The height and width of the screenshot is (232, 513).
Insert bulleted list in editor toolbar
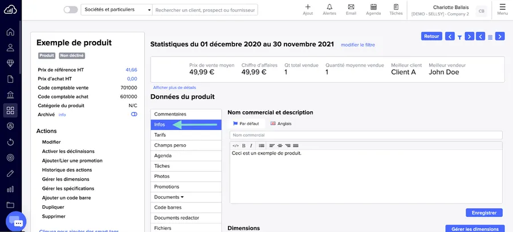(262, 146)
